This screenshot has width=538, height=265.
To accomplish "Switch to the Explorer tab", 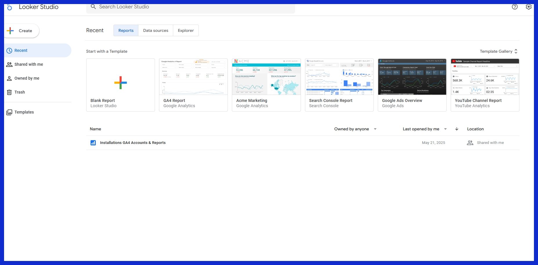I will [x=186, y=30].
